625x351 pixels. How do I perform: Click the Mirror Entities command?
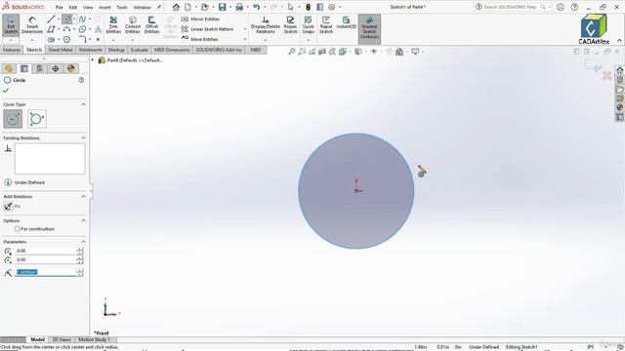click(x=200, y=19)
